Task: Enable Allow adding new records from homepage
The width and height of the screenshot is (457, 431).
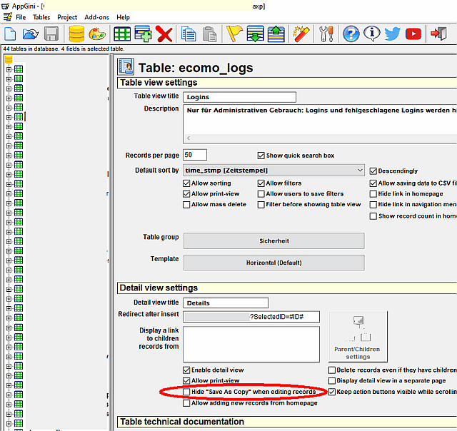Action: 186,403
